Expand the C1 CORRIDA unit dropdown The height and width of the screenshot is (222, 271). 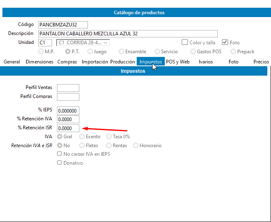(x=83, y=43)
